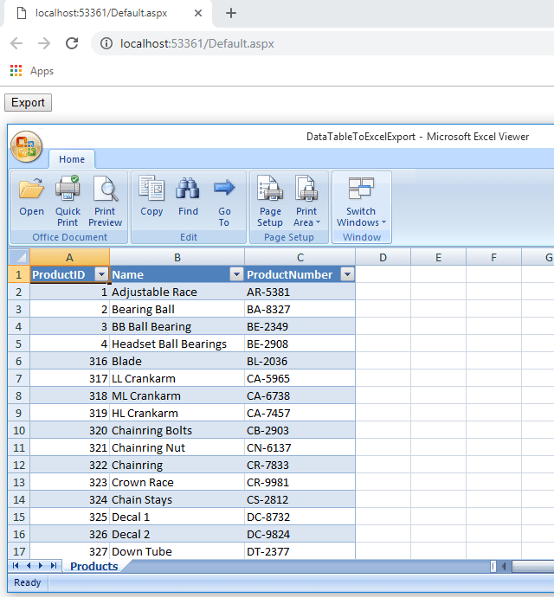Expand Print Area dropdown arrow
Screen dimensions: 554x604
click(x=318, y=222)
